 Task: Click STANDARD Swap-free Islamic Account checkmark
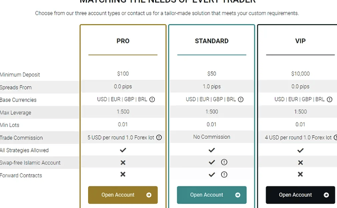point(212,162)
